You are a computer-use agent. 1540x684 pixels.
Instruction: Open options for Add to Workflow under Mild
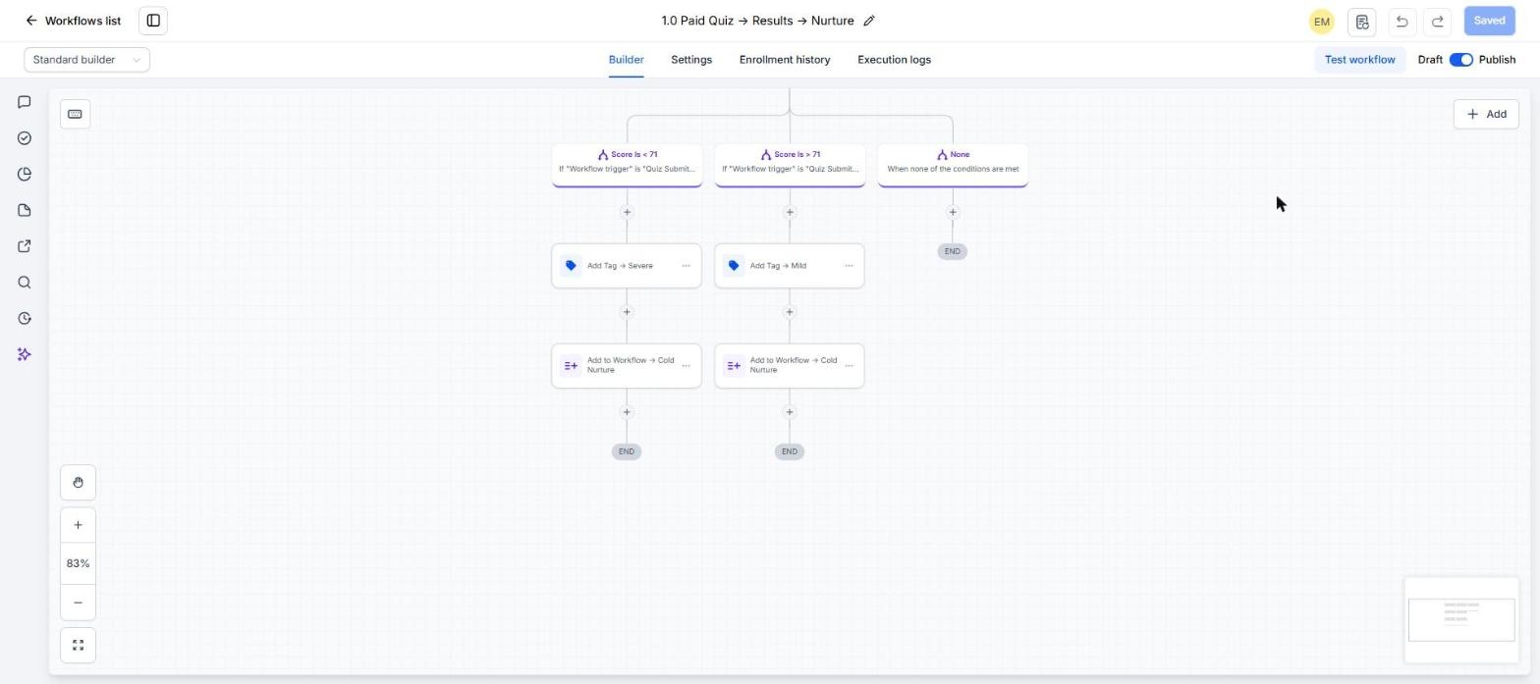(849, 366)
